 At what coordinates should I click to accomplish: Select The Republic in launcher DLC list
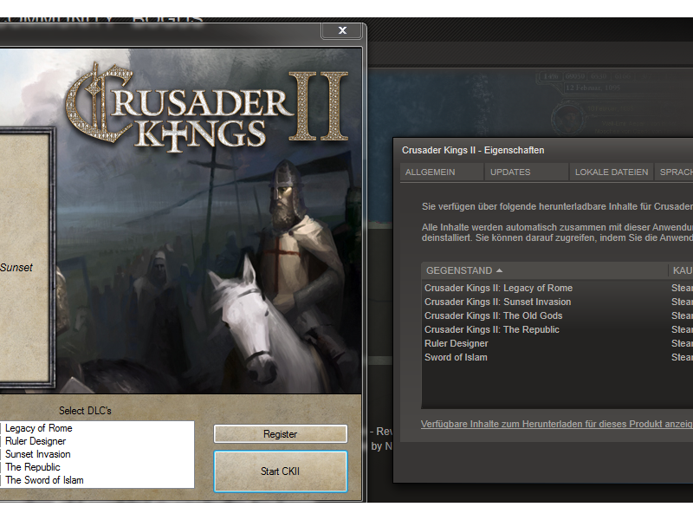tap(33, 467)
